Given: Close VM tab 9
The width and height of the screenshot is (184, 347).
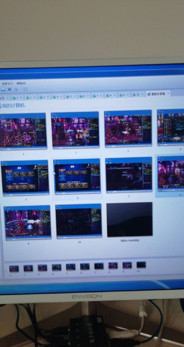Looking at the screenshot, I should click(x=128, y=95).
